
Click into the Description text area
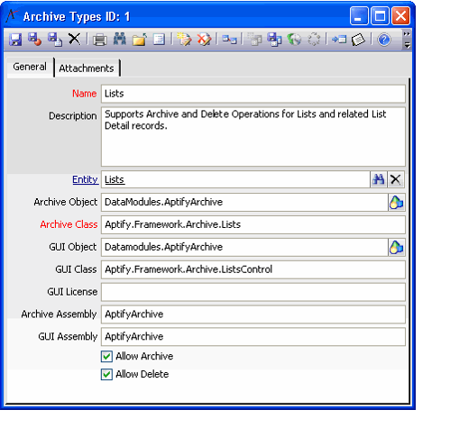pyautogui.click(x=253, y=137)
